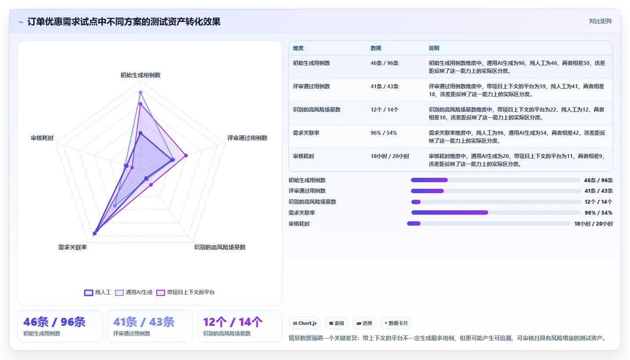Select the 数据卡片 chip
Image resolution: width=630 pixels, height=360 pixels.
[x=396, y=323]
